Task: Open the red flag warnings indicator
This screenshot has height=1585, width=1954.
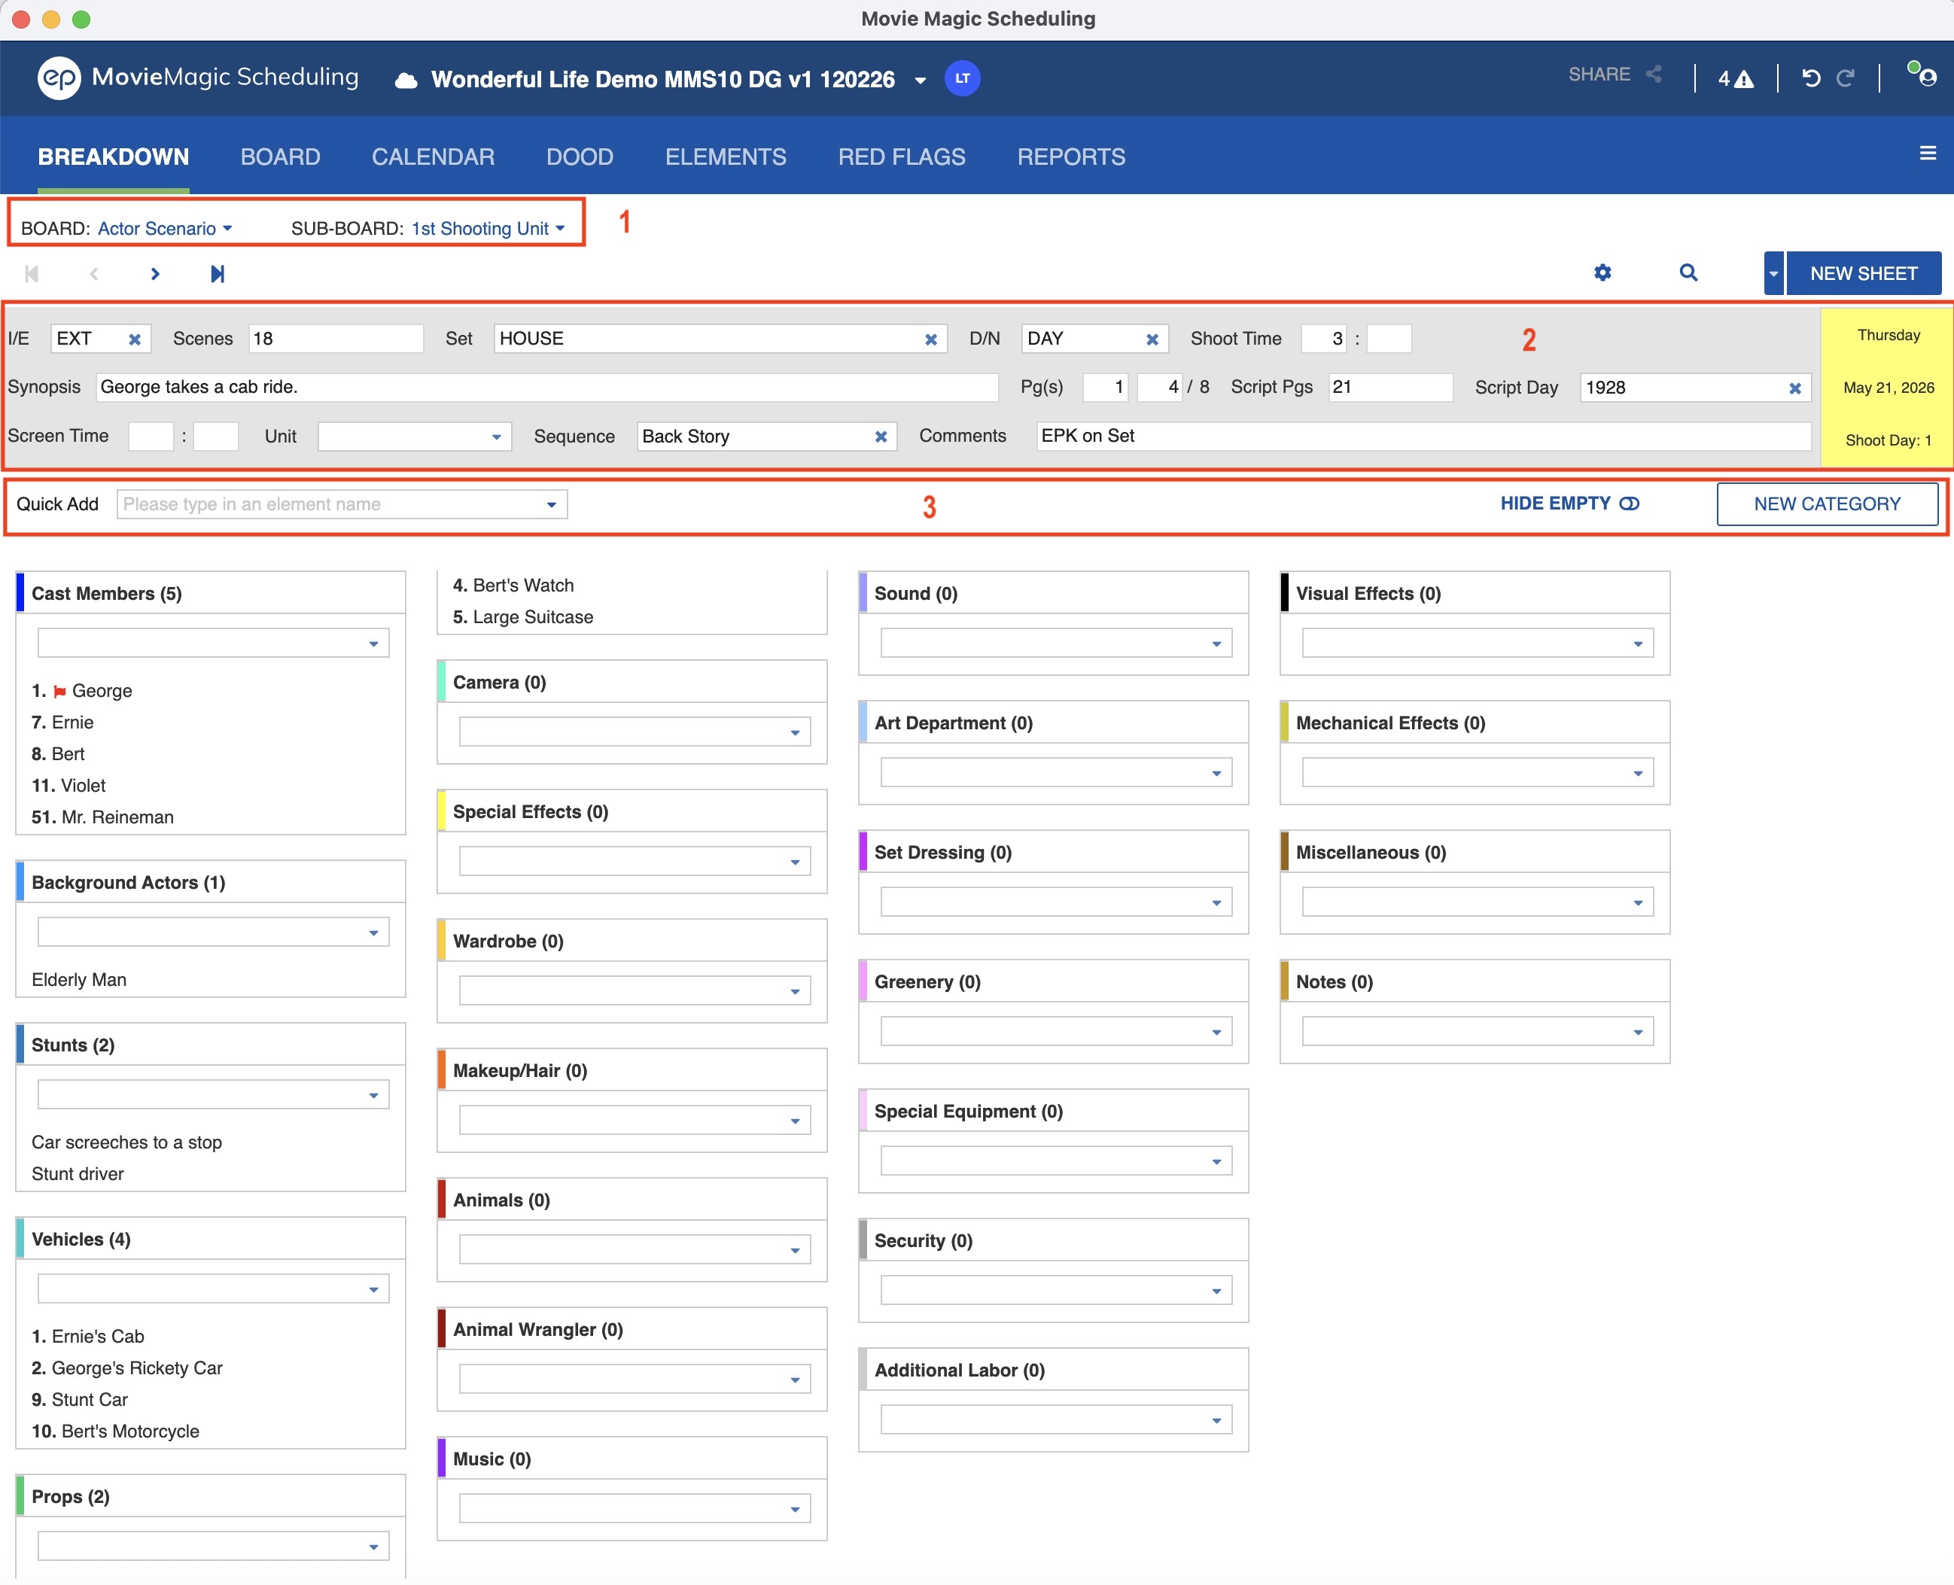Action: 1735,78
